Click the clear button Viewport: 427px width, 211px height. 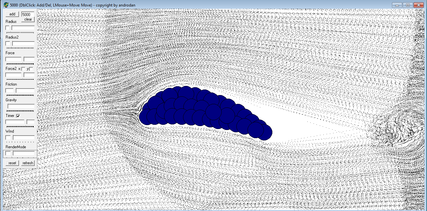pyautogui.click(x=28, y=20)
